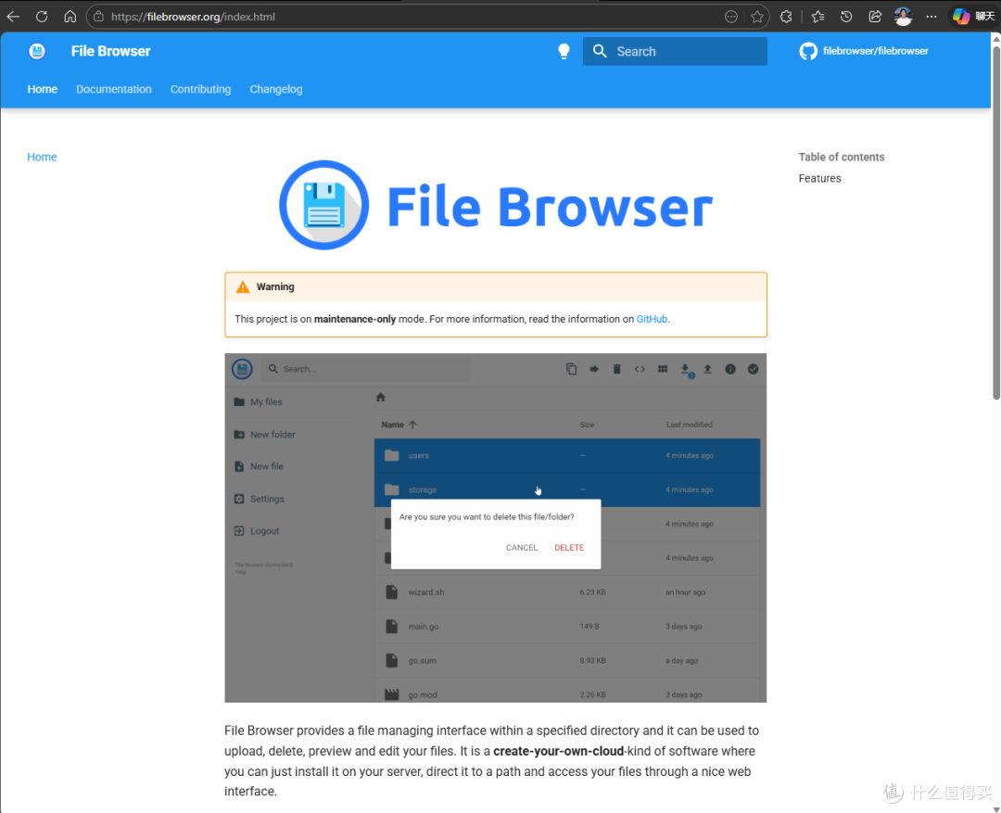Select the Home tab
Image resolution: width=1001 pixels, height=813 pixels.
click(x=42, y=89)
